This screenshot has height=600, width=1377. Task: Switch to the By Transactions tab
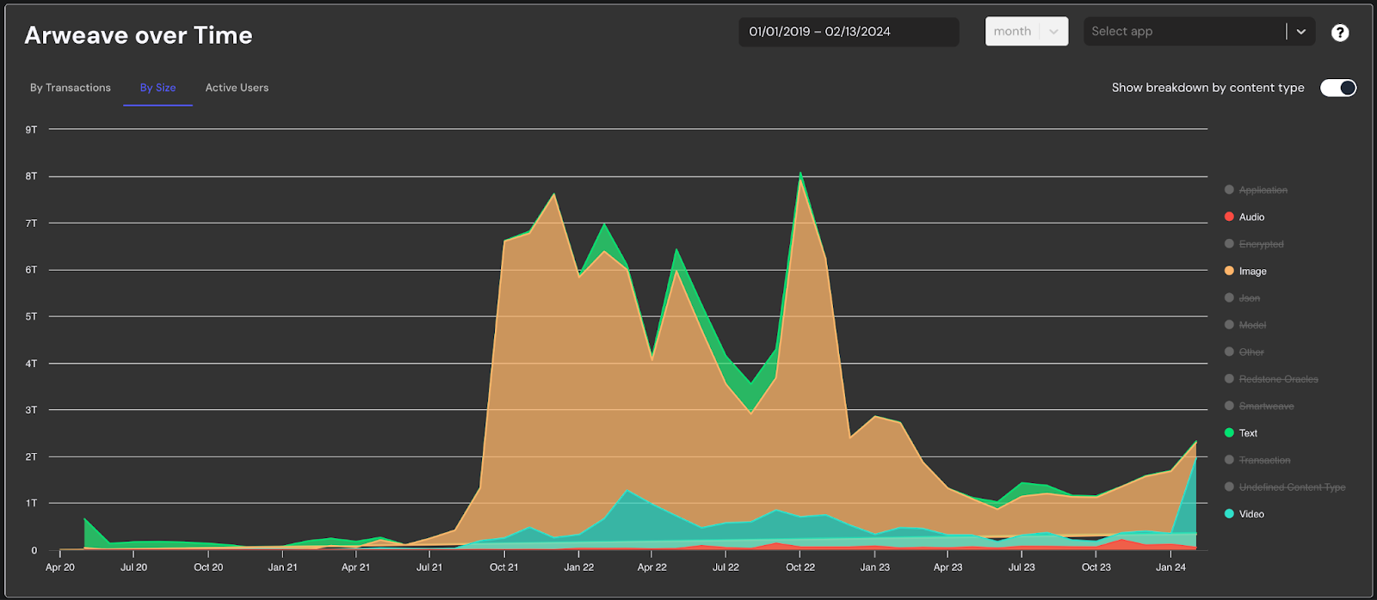[71, 88]
